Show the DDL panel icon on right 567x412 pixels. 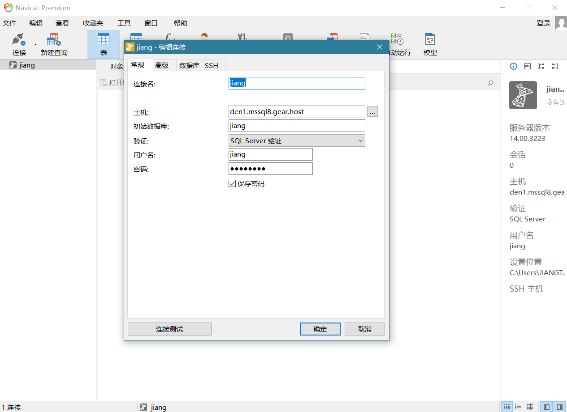tap(528, 66)
